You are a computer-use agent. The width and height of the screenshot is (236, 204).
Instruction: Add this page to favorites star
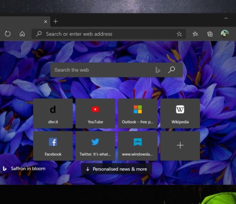[x=179, y=34]
